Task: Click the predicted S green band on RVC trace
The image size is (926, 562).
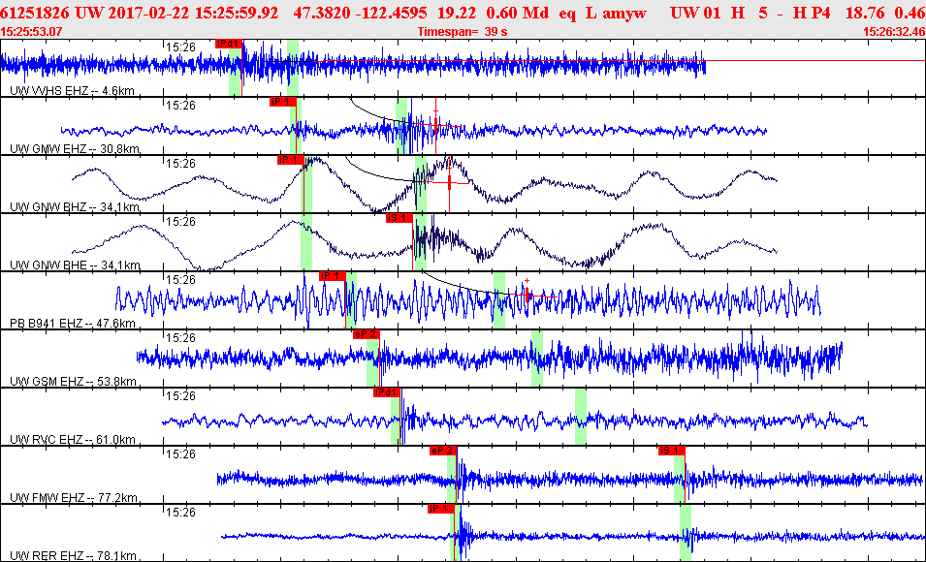Action: (581, 417)
